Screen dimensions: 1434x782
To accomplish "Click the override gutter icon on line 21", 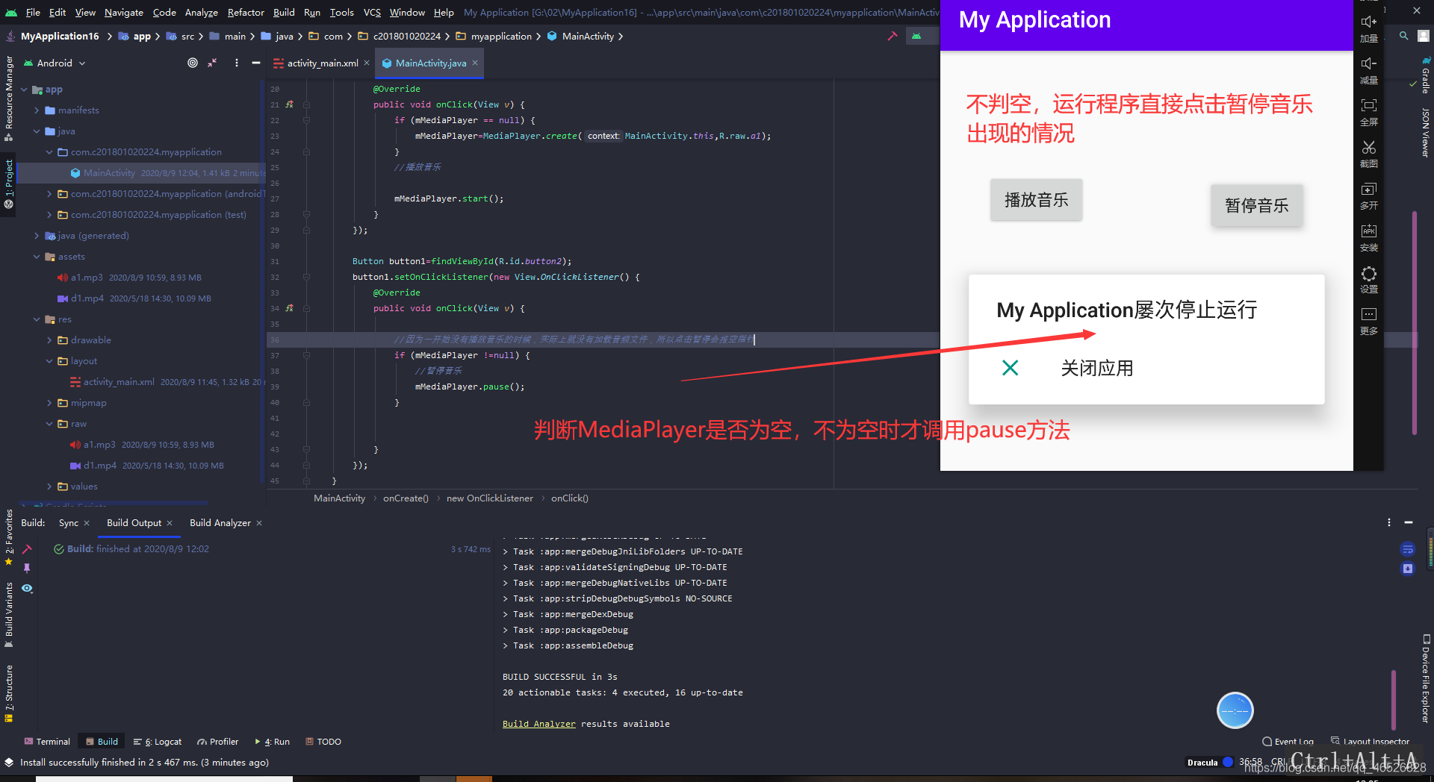I will tap(290, 104).
